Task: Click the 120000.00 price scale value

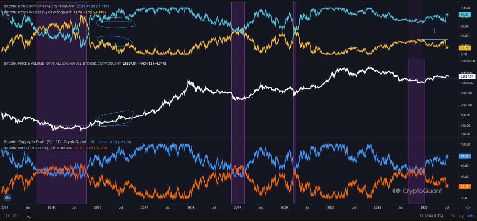Action: pos(467,61)
